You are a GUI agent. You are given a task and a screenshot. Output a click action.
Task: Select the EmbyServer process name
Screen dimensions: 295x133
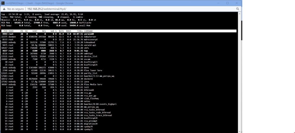pyautogui.click(x=90, y=37)
